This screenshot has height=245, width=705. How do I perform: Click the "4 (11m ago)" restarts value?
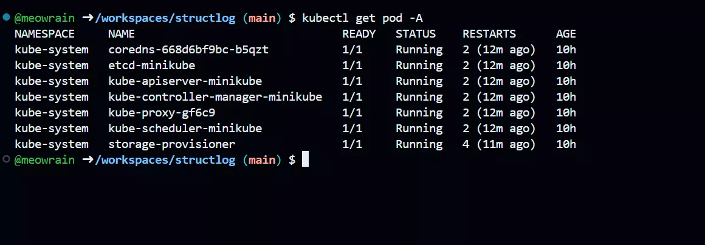pyautogui.click(x=499, y=144)
